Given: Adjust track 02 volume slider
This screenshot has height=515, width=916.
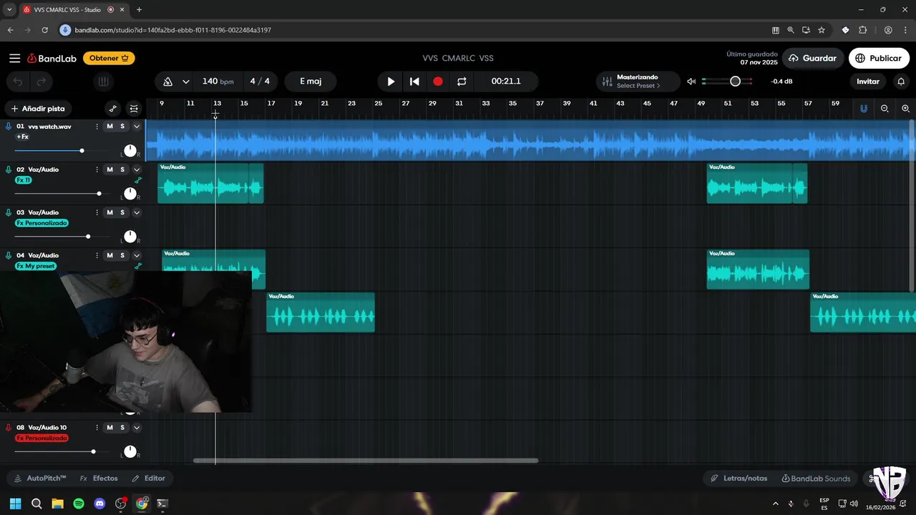Looking at the screenshot, I should 99,193.
